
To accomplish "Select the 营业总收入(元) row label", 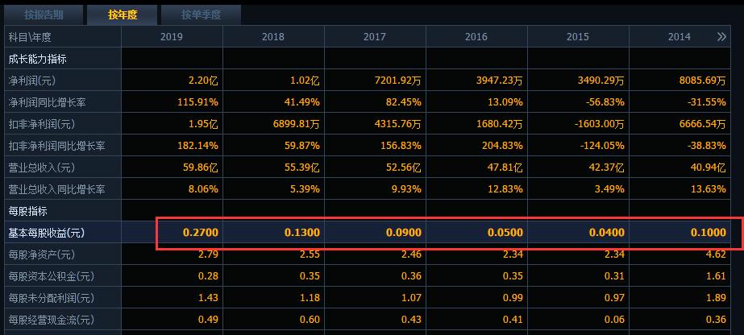I will (41, 167).
